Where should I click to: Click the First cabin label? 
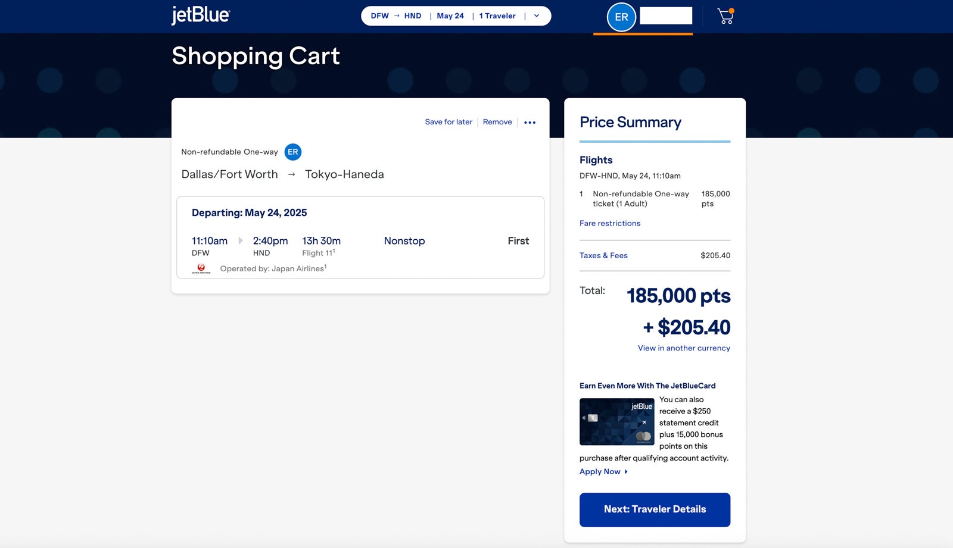[518, 241]
